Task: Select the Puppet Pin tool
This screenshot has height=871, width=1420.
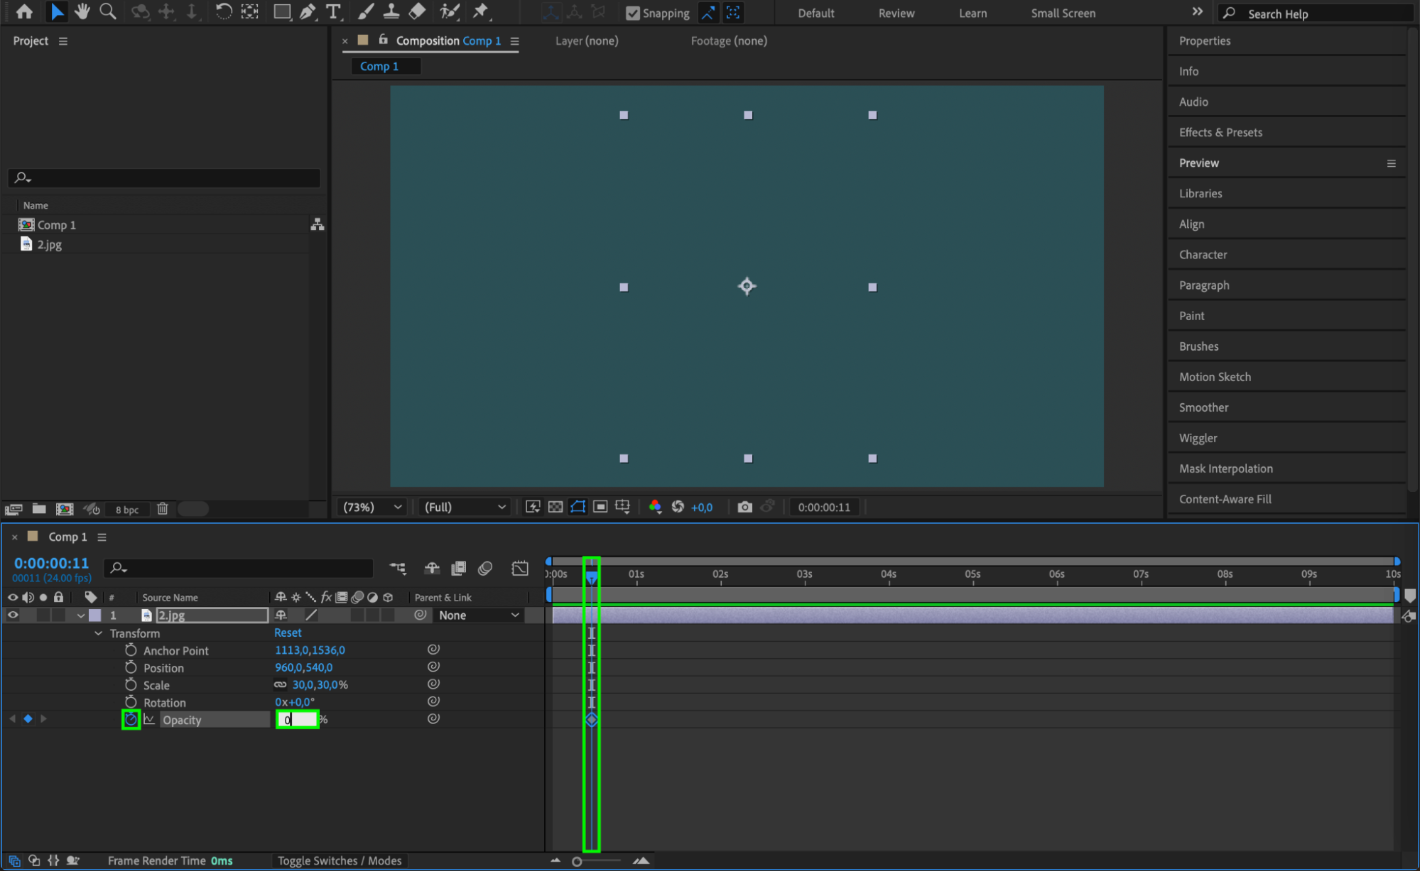Action: (x=482, y=12)
